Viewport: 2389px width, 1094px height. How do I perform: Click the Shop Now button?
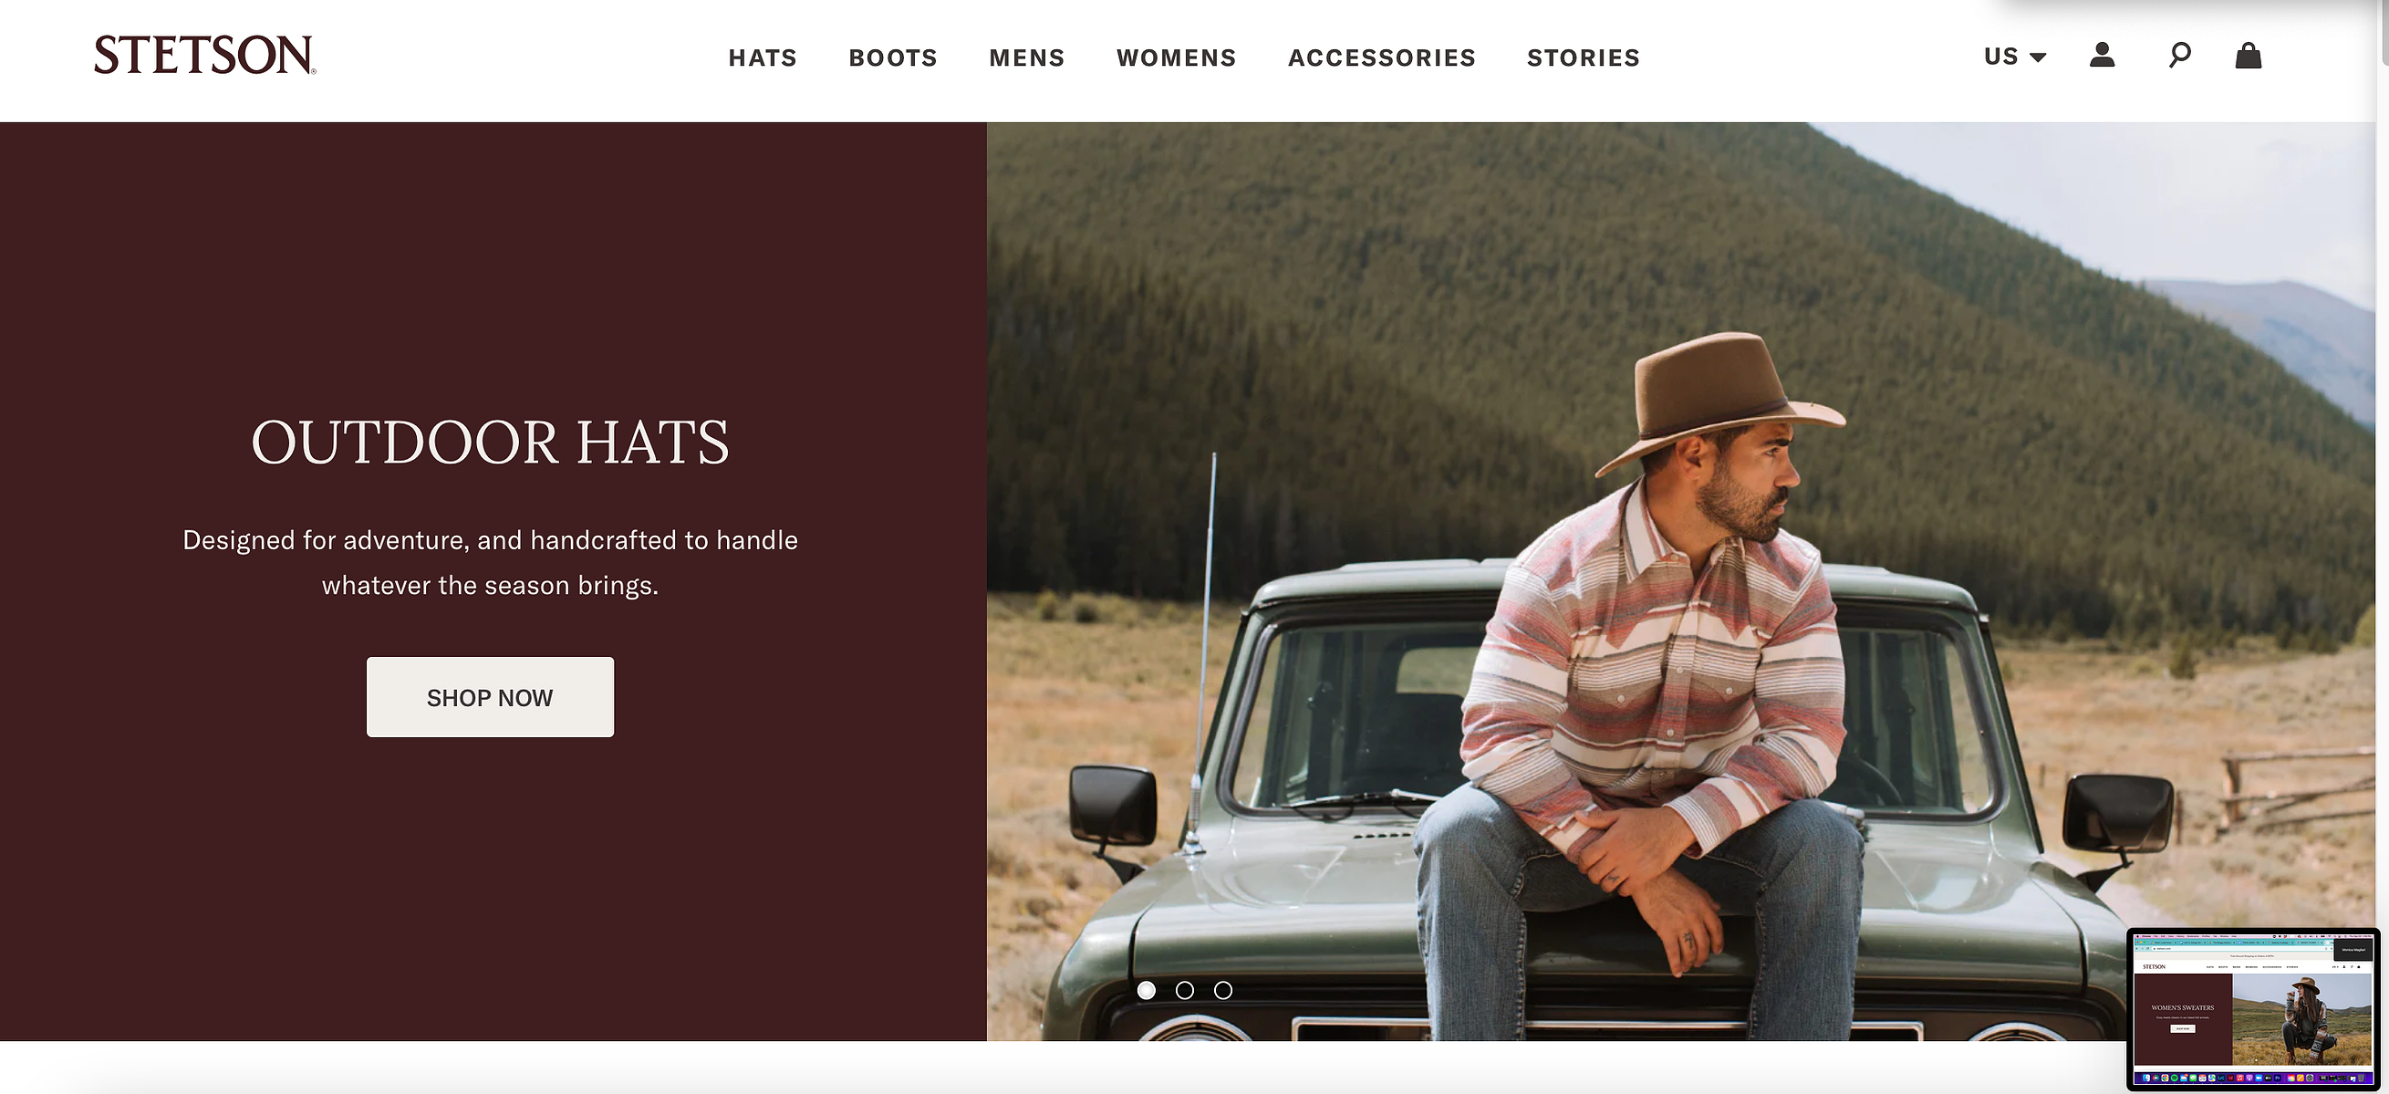point(490,697)
